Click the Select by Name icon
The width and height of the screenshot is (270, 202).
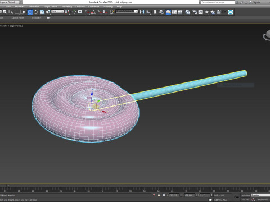point(11,12)
